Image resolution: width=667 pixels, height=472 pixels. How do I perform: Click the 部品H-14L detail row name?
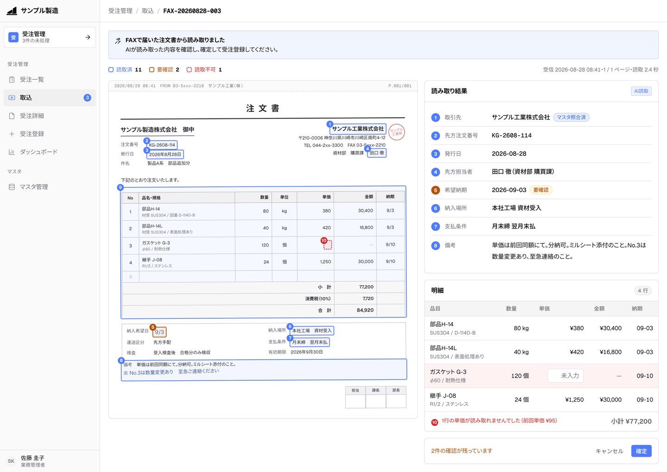[x=443, y=348]
